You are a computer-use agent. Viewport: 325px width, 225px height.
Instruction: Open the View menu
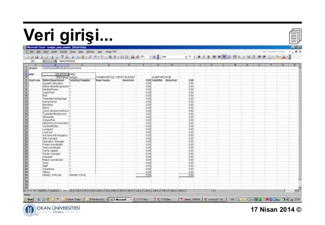46,51
